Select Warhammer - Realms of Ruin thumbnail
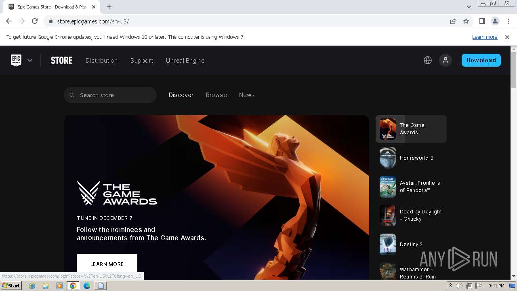The image size is (517, 291). click(387, 271)
